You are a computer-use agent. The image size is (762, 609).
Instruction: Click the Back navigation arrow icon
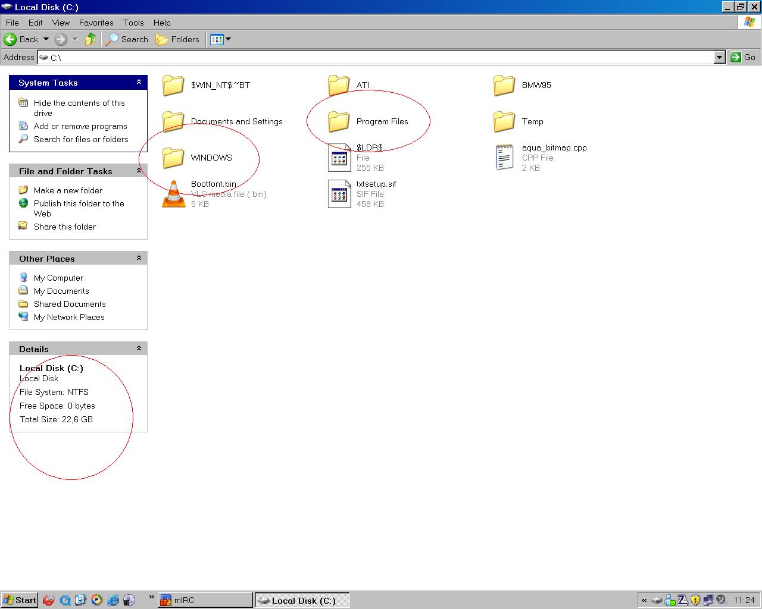coord(10,39)
